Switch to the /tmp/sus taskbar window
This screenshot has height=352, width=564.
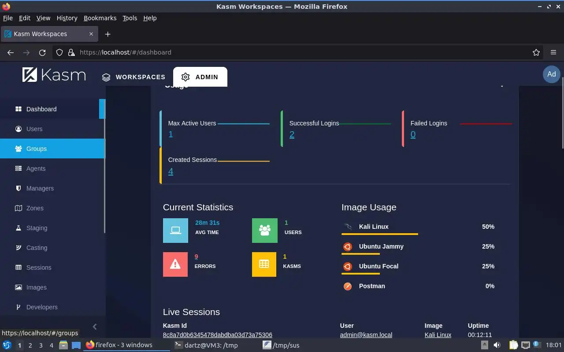(282, 345)
